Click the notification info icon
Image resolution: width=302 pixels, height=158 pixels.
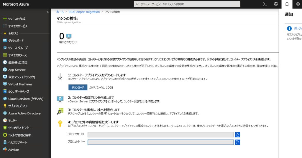289,29
